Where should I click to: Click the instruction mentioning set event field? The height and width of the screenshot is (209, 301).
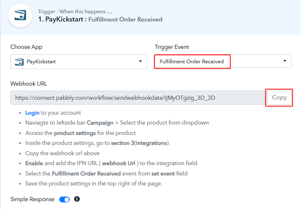tap(107, 173)
